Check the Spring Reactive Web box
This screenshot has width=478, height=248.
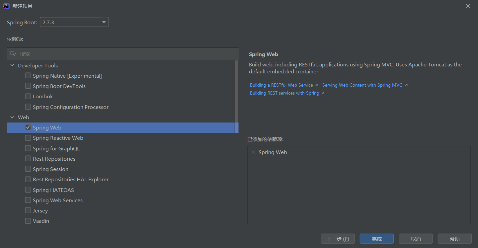(x=28, y=138)
